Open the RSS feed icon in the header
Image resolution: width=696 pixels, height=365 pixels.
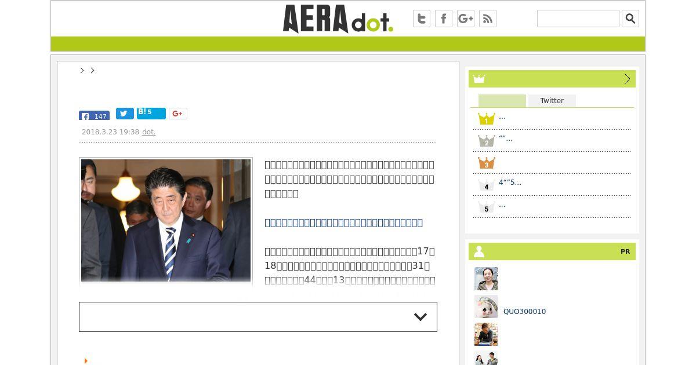[488, 19]
